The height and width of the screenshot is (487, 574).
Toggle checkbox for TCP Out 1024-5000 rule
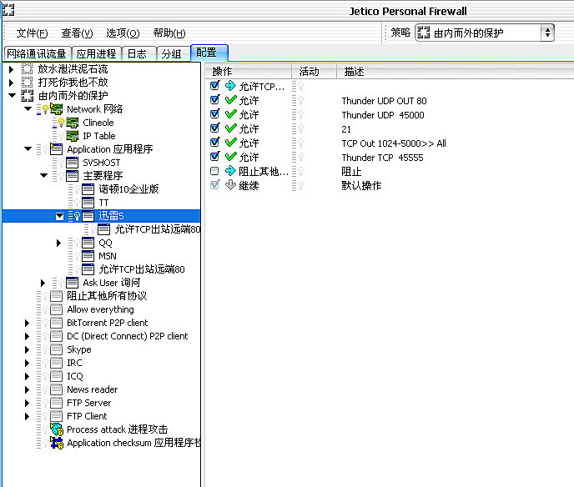click(215, 143)
